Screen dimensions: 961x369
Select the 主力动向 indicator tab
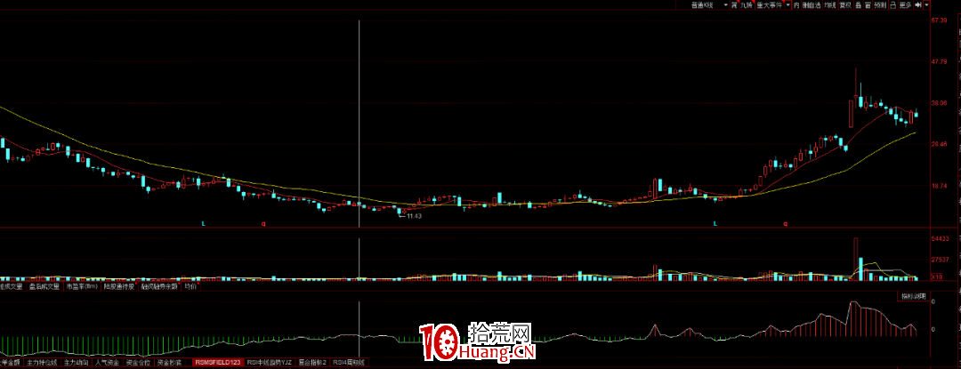77,362
